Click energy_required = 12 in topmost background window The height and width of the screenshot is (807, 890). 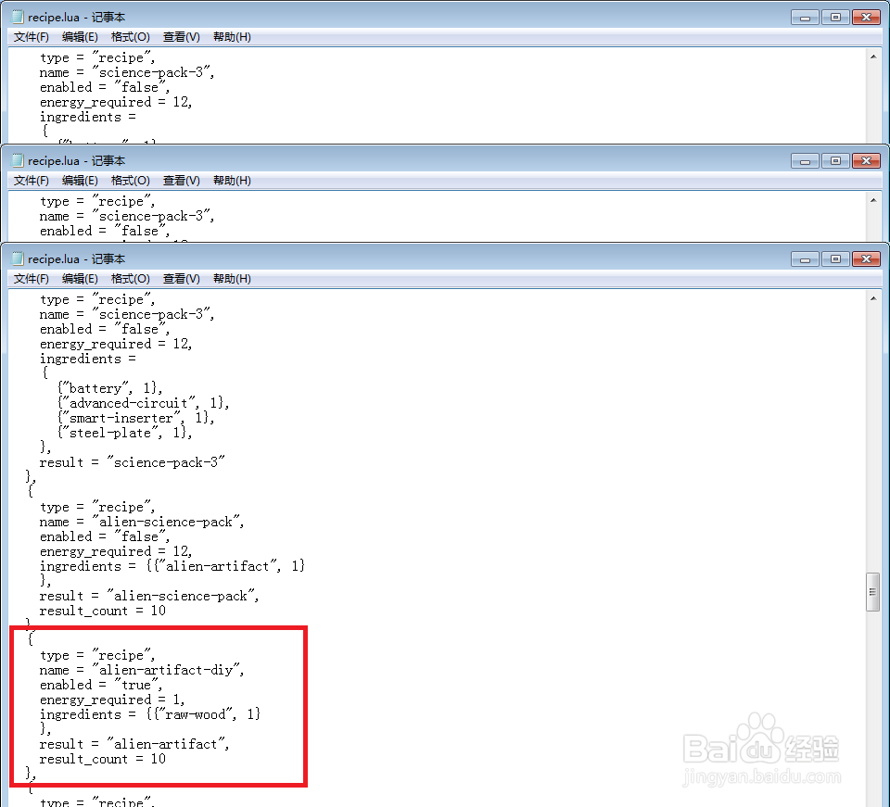(x=116, y=102)
